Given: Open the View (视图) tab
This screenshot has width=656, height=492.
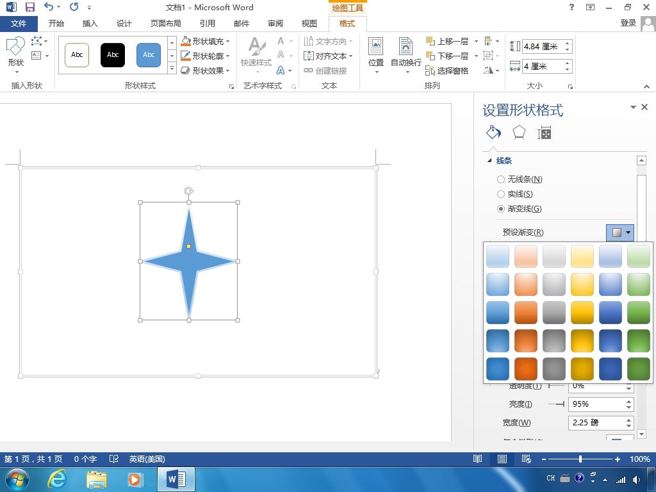Looking at the screenshot, I should pos(309,24).
